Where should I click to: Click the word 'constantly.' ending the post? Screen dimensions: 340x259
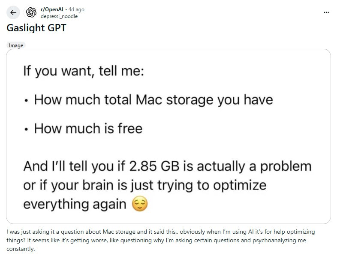pos(20,249)
